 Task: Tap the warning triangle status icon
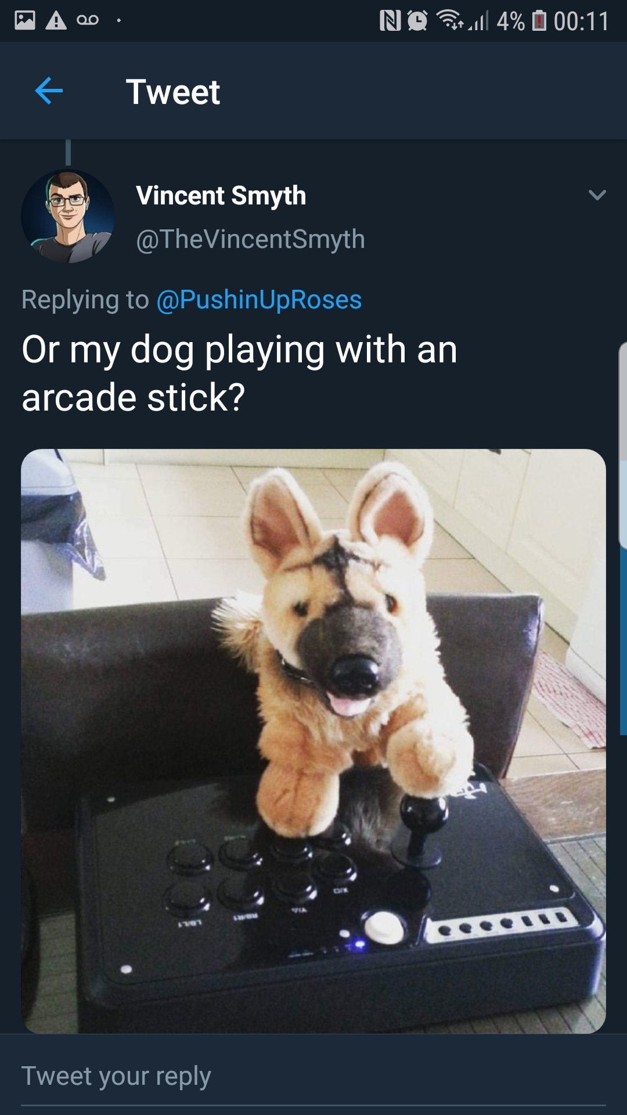click(56, 20)
